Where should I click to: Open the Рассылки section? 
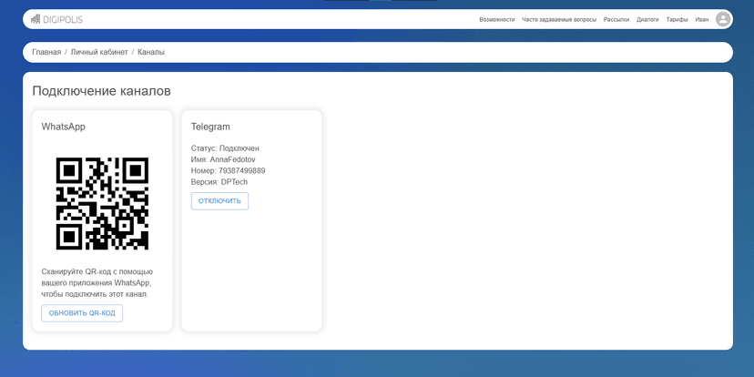coord(616,19)
